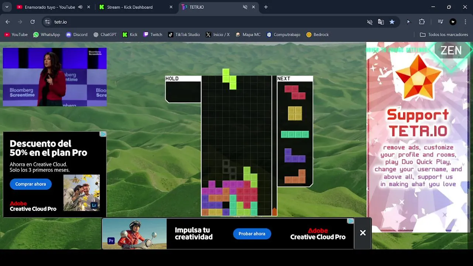Reload the tetr.io page
473x266 pixels.
33,22
